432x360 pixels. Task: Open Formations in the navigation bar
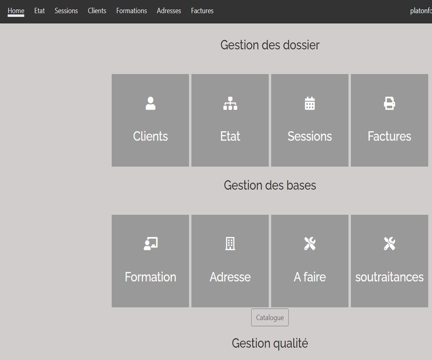pos(132,11)
